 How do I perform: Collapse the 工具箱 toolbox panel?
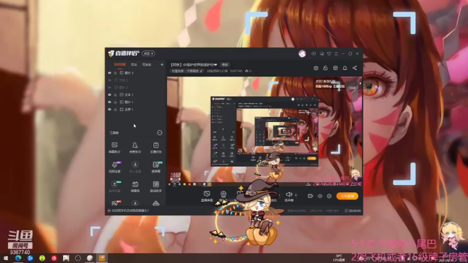click(160, 133)
